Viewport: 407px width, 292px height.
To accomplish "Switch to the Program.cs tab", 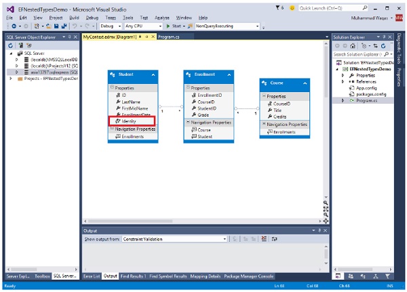I will 168,36.
